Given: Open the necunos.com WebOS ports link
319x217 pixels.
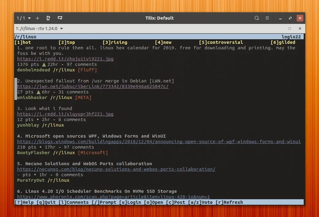Looking at the screenshot, I should click(116, 169).
